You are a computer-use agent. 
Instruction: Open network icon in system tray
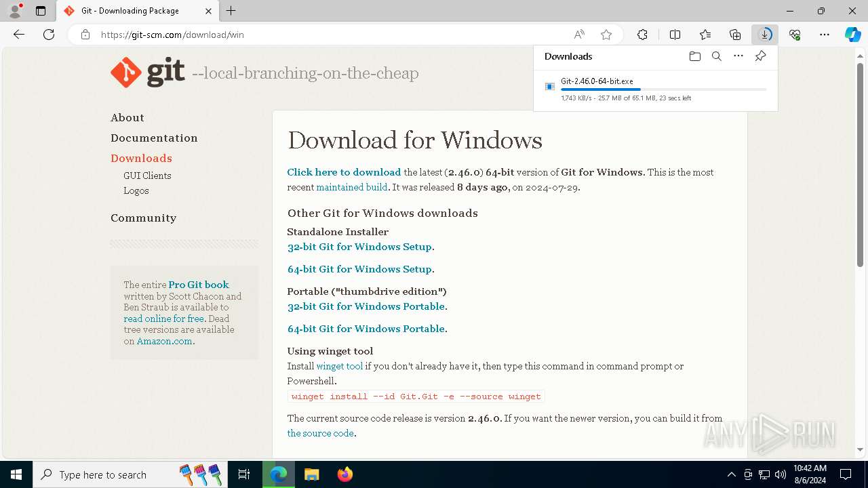coord(764,474)
